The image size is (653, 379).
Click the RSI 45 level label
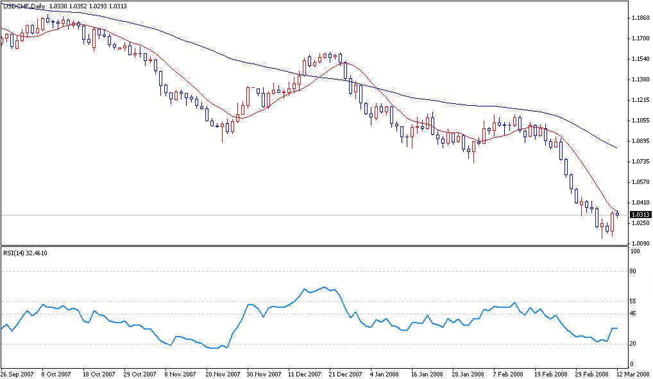click(x=633, y=314)
